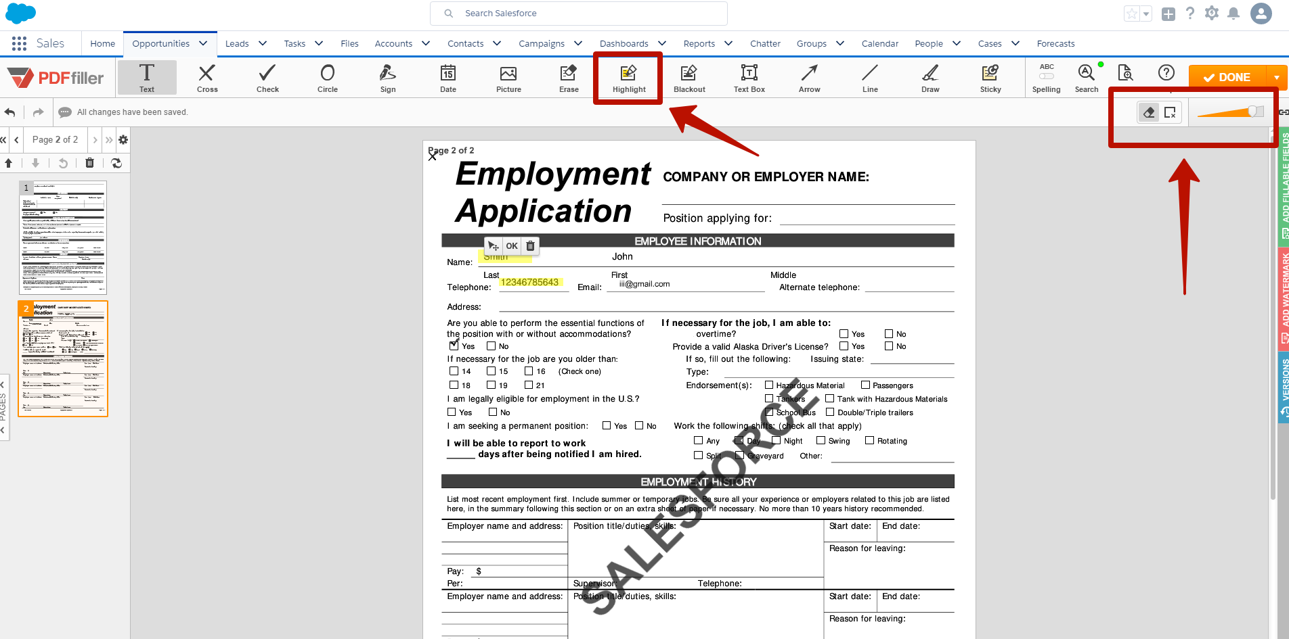The image size is (1289, 639).
Task: Select the Highlight tool
Action: coord(629,77)
